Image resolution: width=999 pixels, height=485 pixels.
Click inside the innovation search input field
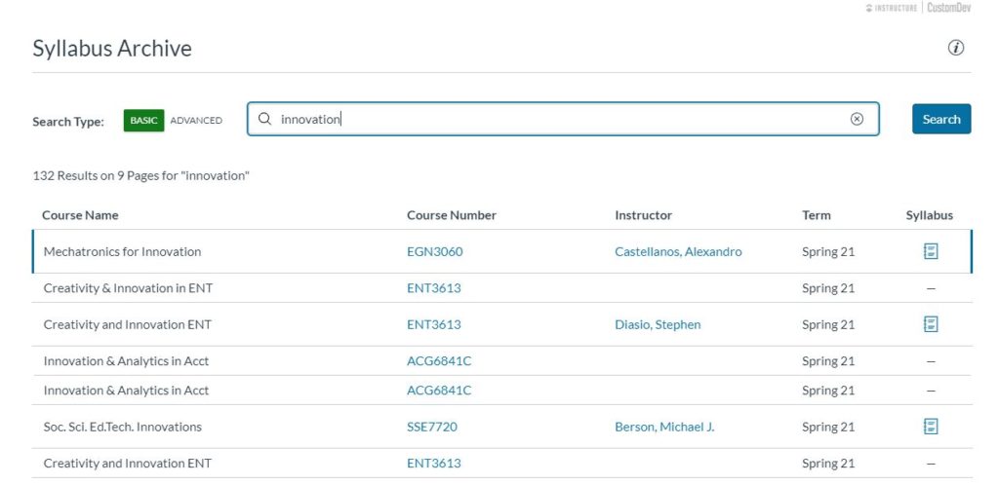coord(563,119)
